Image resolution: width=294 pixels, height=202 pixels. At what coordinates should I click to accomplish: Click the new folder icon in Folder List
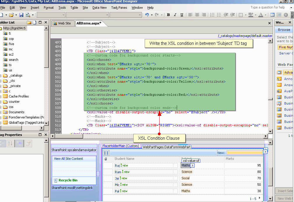(29, 22)
